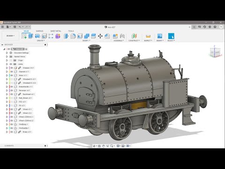Open Grid and Snaps settings icon

(x=123, y=146)
